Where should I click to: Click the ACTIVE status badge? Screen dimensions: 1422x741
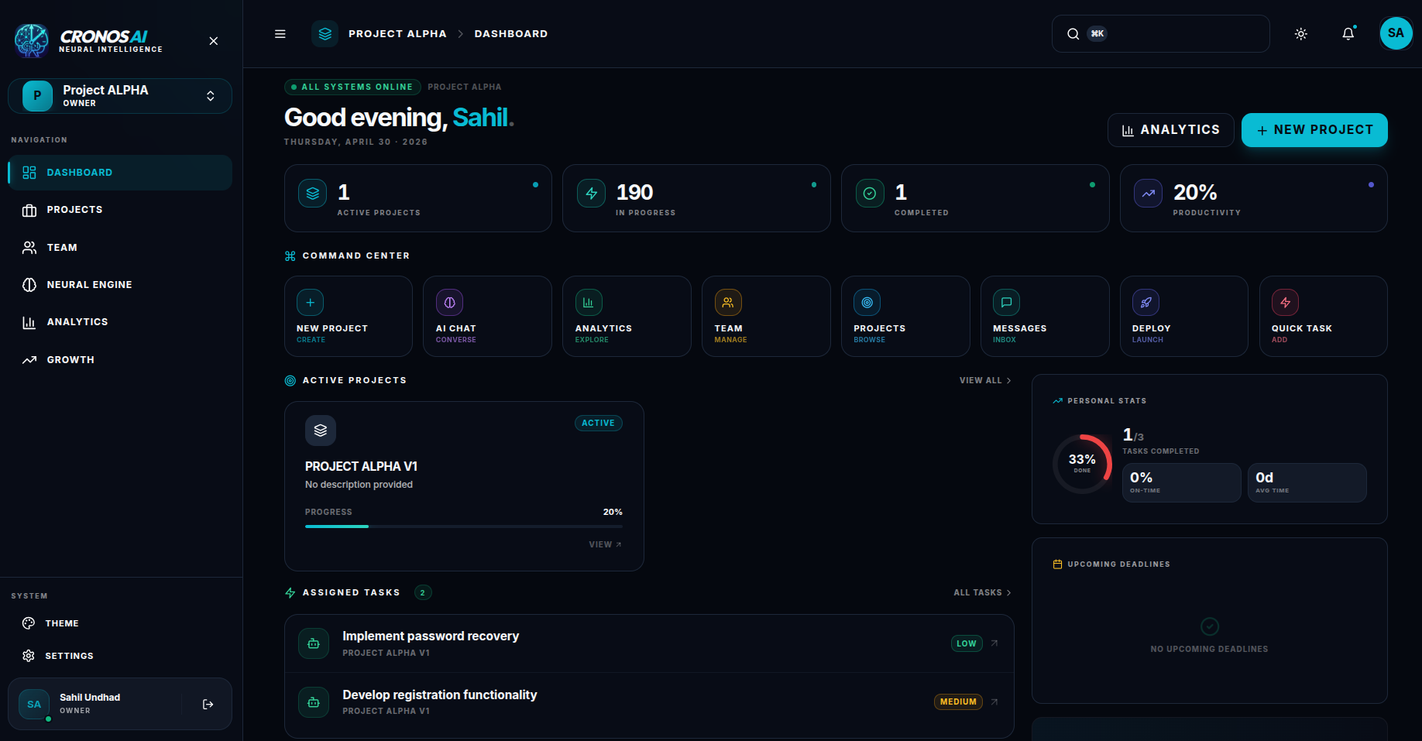pyautogui.click(x=598, y=424)
